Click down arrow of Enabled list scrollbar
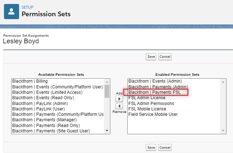The width and height of the screenshot is (233, 153). point(223,131)
